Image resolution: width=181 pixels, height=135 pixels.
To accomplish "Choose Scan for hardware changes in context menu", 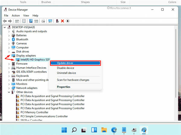I will pyautogui.click(x=75, y=80).
